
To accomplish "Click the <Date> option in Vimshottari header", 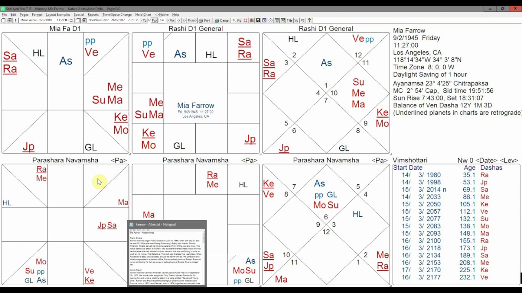I will [485, 160].
